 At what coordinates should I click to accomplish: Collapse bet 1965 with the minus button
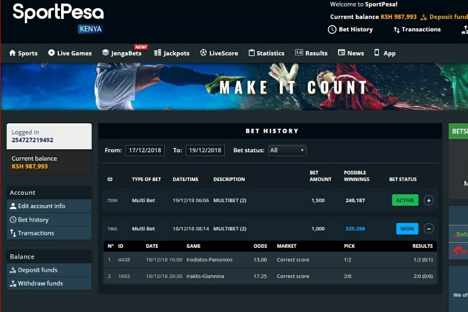429,228
